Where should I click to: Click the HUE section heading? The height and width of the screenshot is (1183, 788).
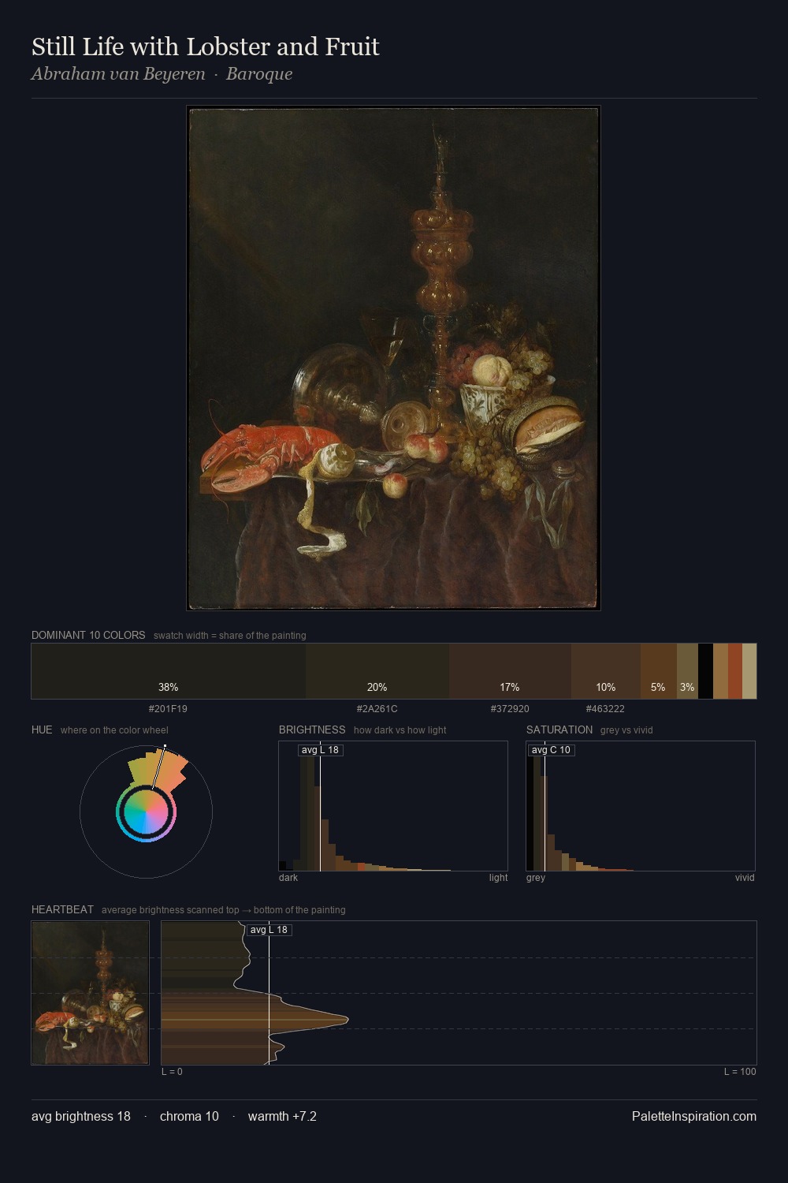(42, 730)
